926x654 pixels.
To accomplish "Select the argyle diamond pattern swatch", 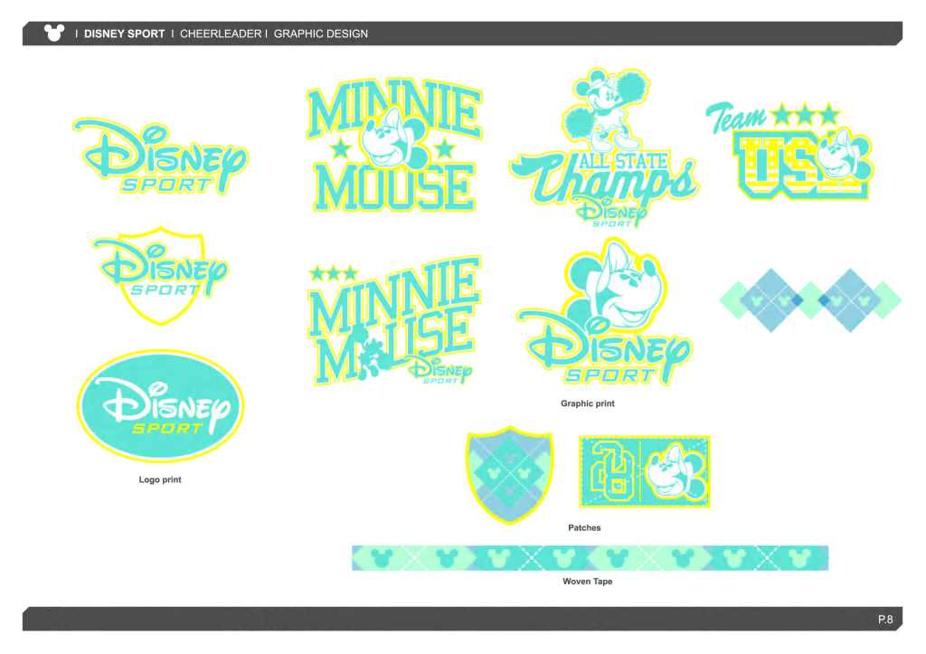I will [810, 299].
